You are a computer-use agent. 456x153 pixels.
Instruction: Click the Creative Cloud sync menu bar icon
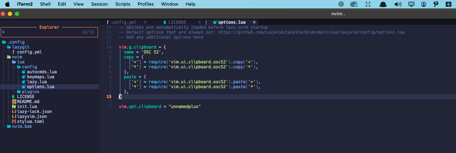(354, 4)
